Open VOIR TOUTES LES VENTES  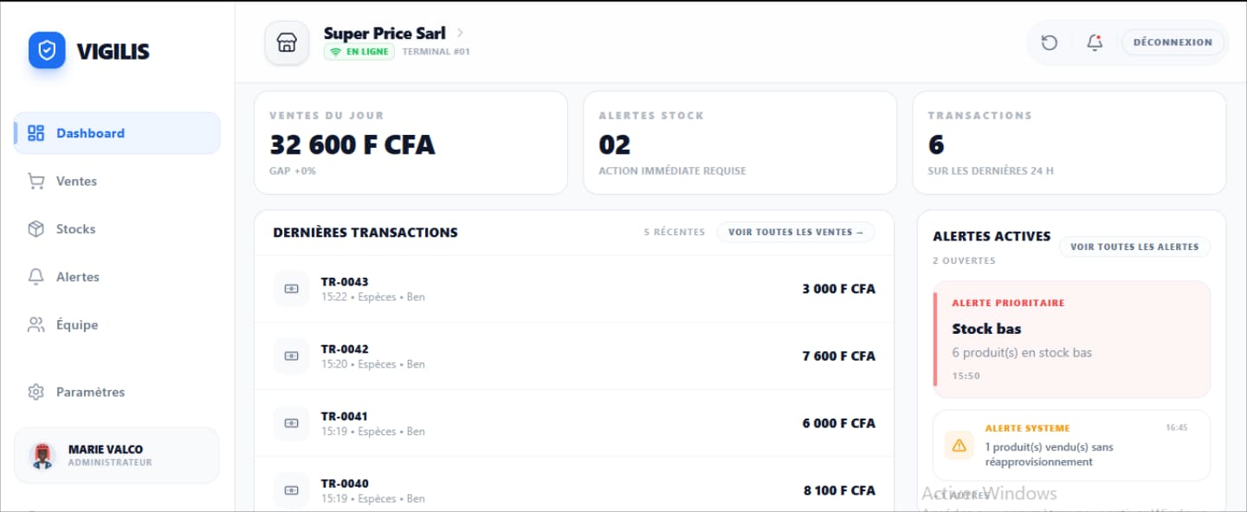click(x=795, y=232)
